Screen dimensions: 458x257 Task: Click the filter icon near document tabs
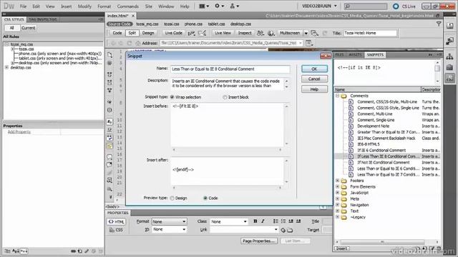click(439, 24)
